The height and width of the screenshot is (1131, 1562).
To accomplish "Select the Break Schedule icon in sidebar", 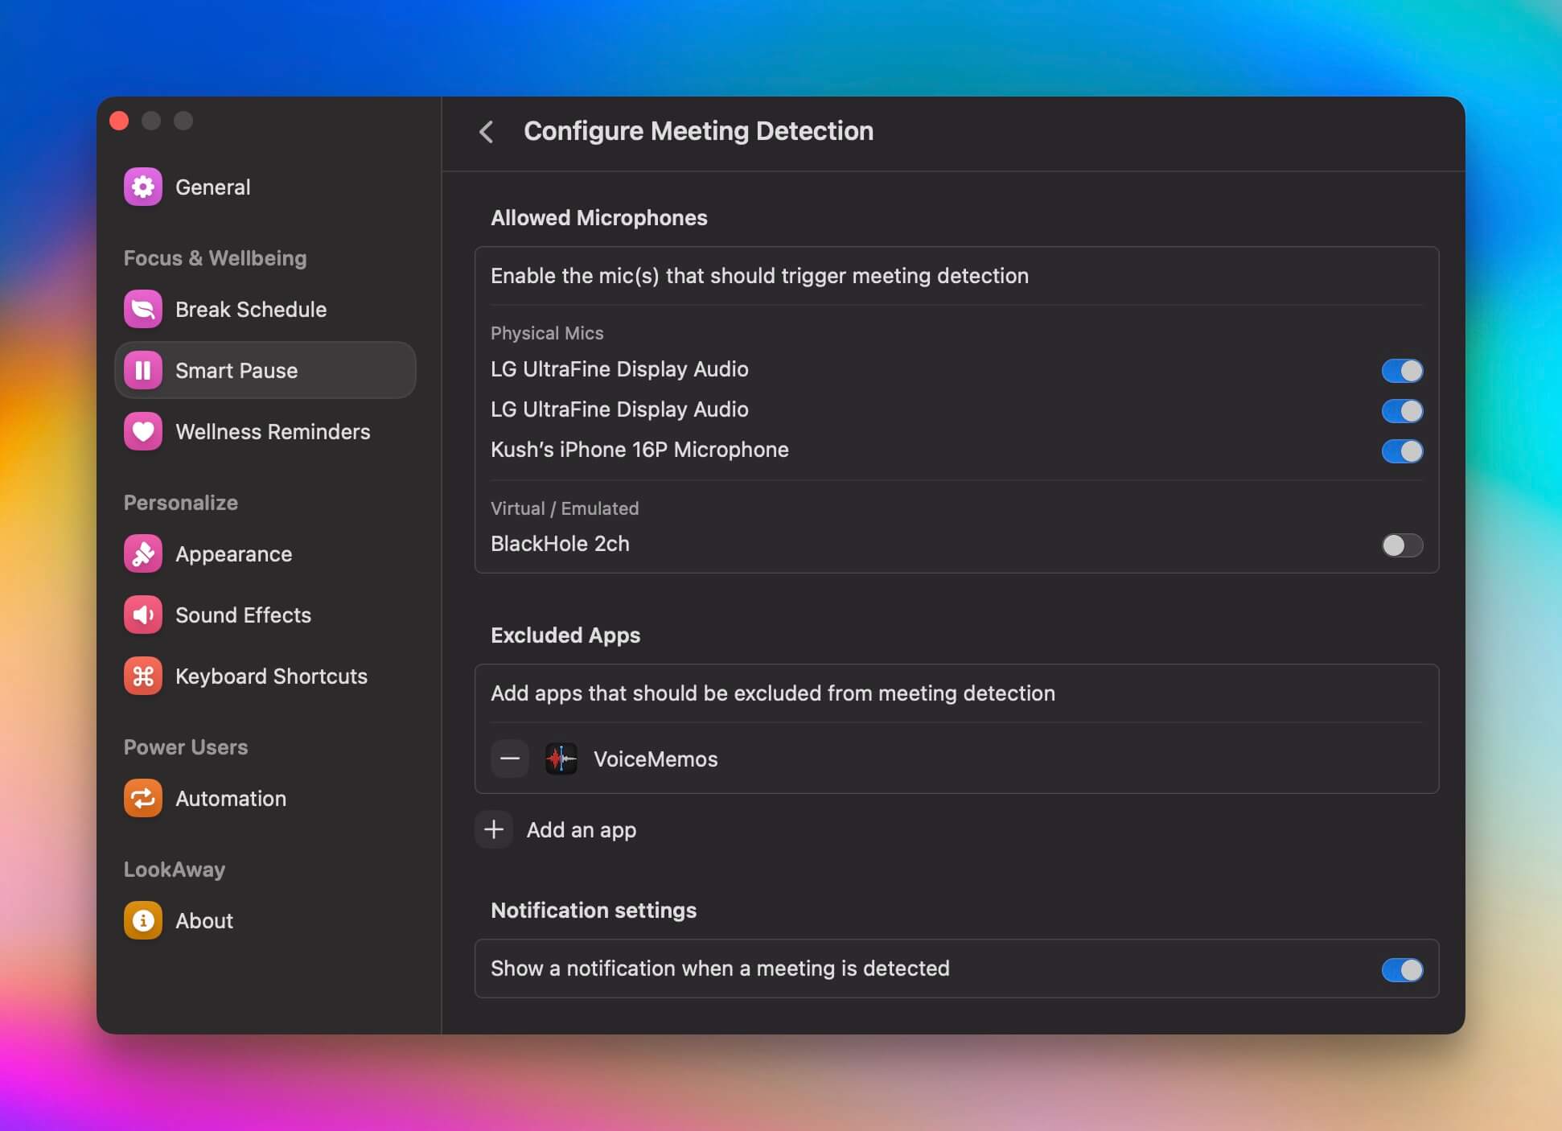I will 142,309.
